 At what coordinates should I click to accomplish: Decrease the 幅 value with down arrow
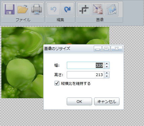107,67
